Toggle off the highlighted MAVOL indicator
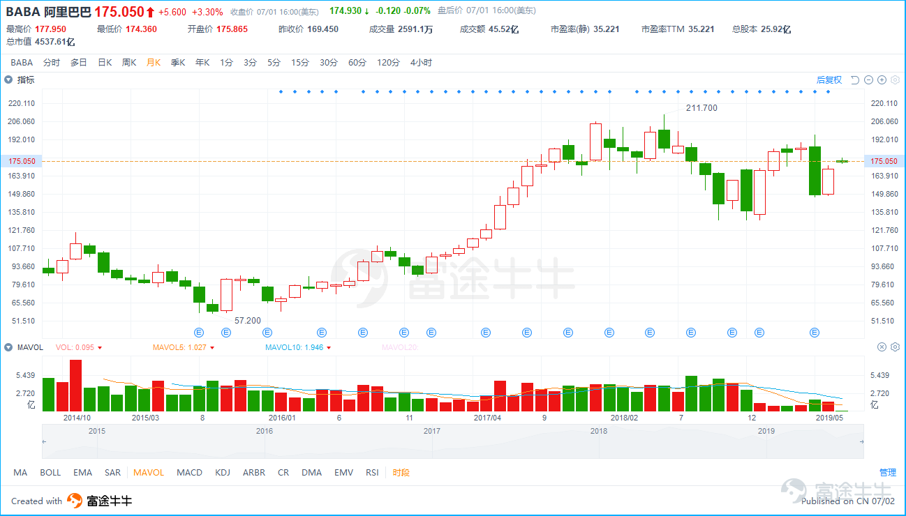 [x=149, y=473]
